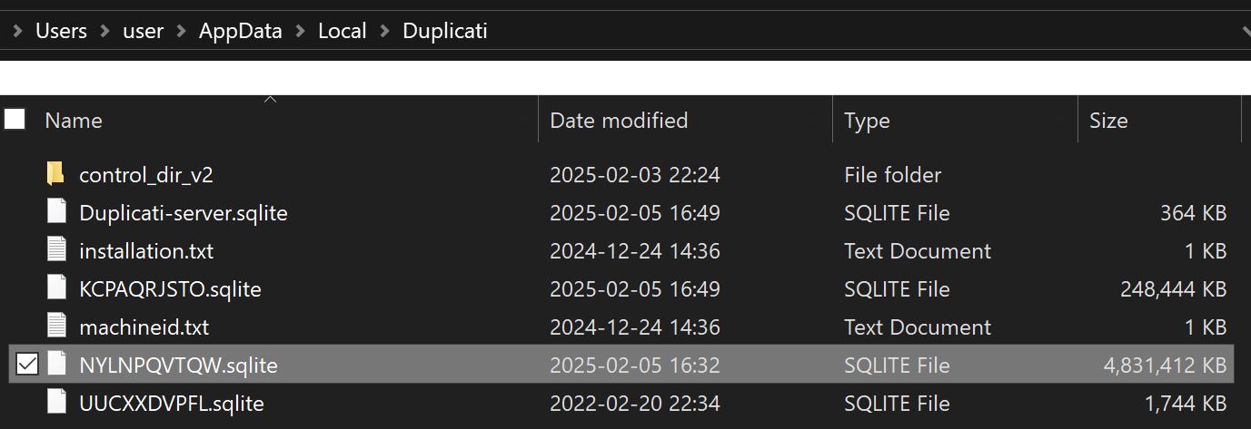The height and width of the screenshot is (429, 1251).
Task: Open the control_dir_v2 folder icon
Action: [56, 174]
